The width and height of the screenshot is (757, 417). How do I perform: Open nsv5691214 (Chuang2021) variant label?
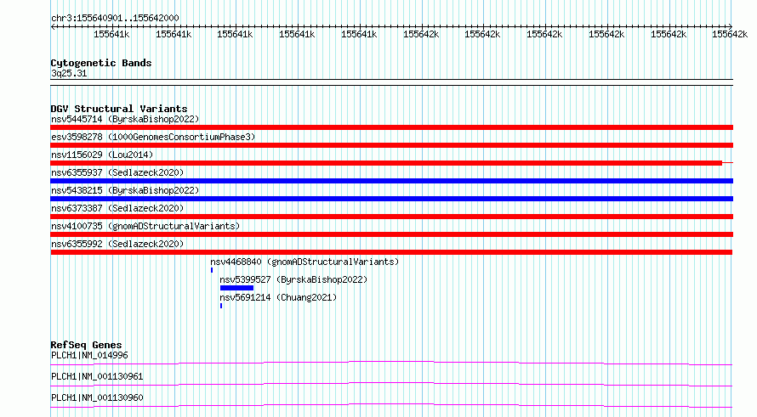click(x=278, y=297)
